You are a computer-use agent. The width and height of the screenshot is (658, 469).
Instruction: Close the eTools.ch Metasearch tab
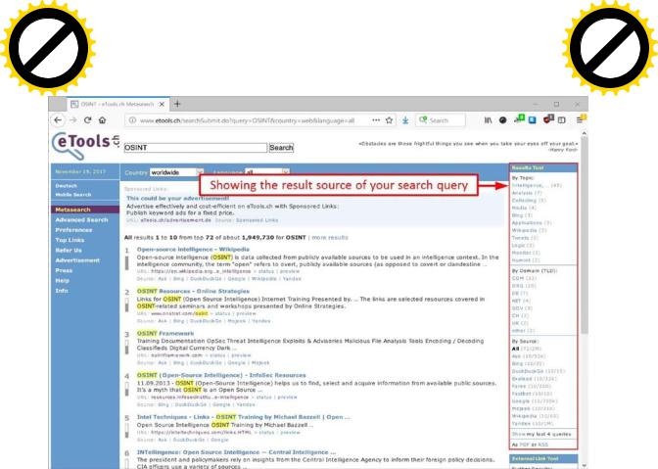[162, 104]
